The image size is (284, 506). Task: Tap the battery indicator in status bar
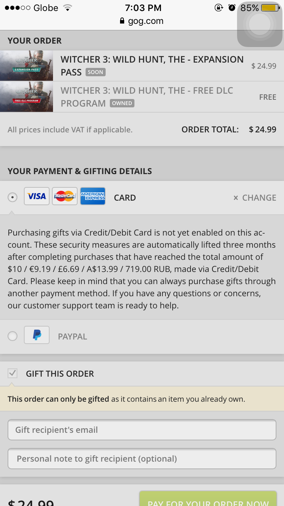(x=270, y=8)
